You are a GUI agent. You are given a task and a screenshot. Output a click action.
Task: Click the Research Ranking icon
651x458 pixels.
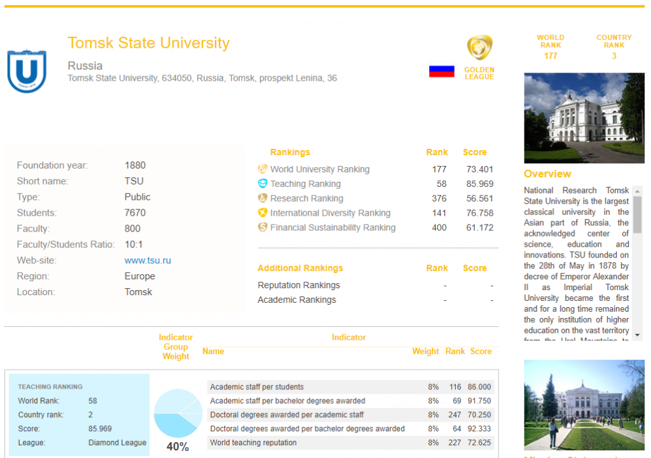point(263,198)
